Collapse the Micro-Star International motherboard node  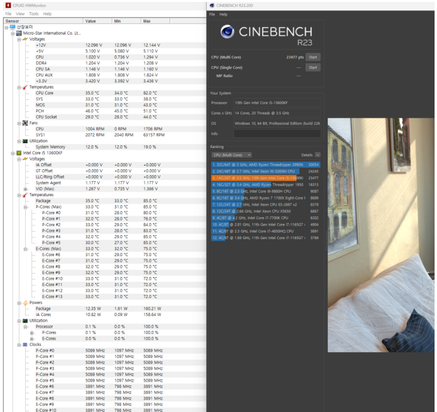point(13,34)
